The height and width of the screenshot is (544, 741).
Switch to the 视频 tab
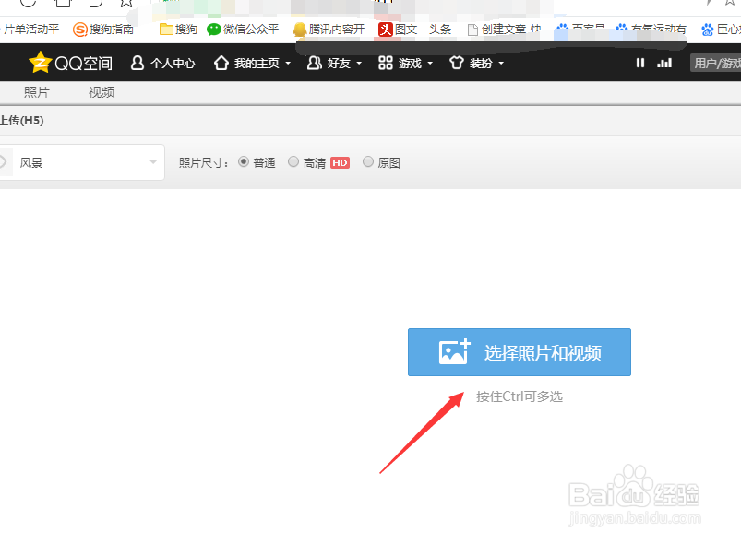pos(101,92)
